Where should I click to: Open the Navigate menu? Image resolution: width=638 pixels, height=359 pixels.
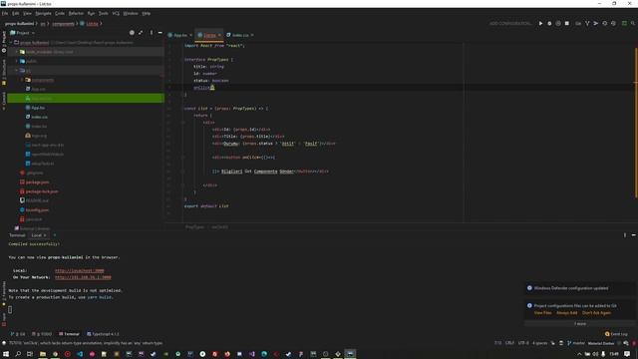tap(43, 13)
